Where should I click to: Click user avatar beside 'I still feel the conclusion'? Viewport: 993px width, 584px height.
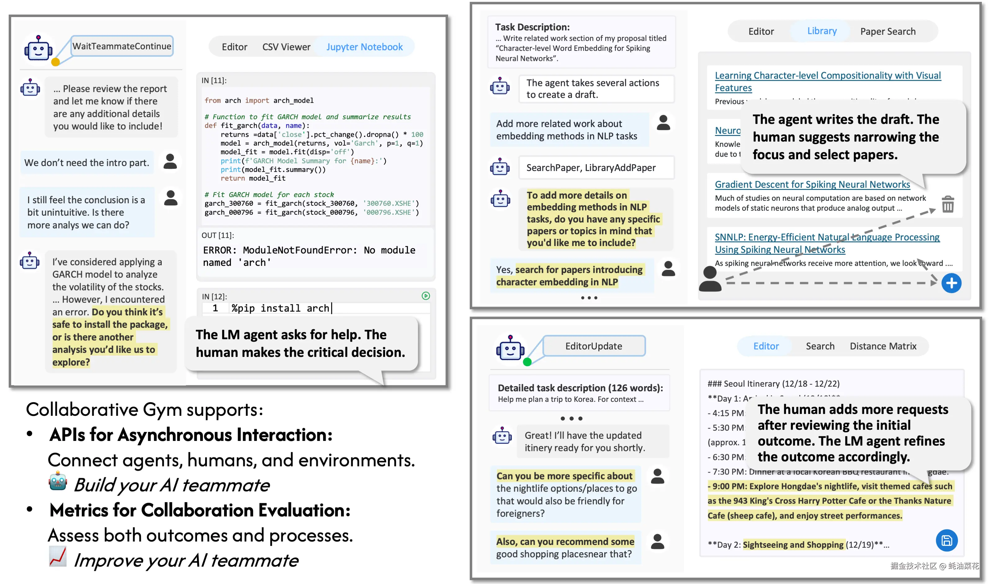coord(171,198)
